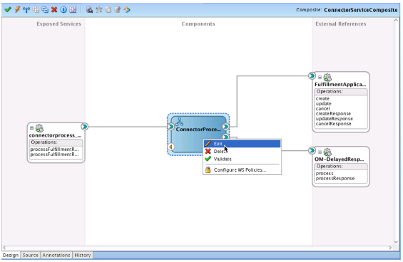Collapse the FulfillmentApplica reference box
Viewport: 403px width, 262px height.
tap(320, 77)
